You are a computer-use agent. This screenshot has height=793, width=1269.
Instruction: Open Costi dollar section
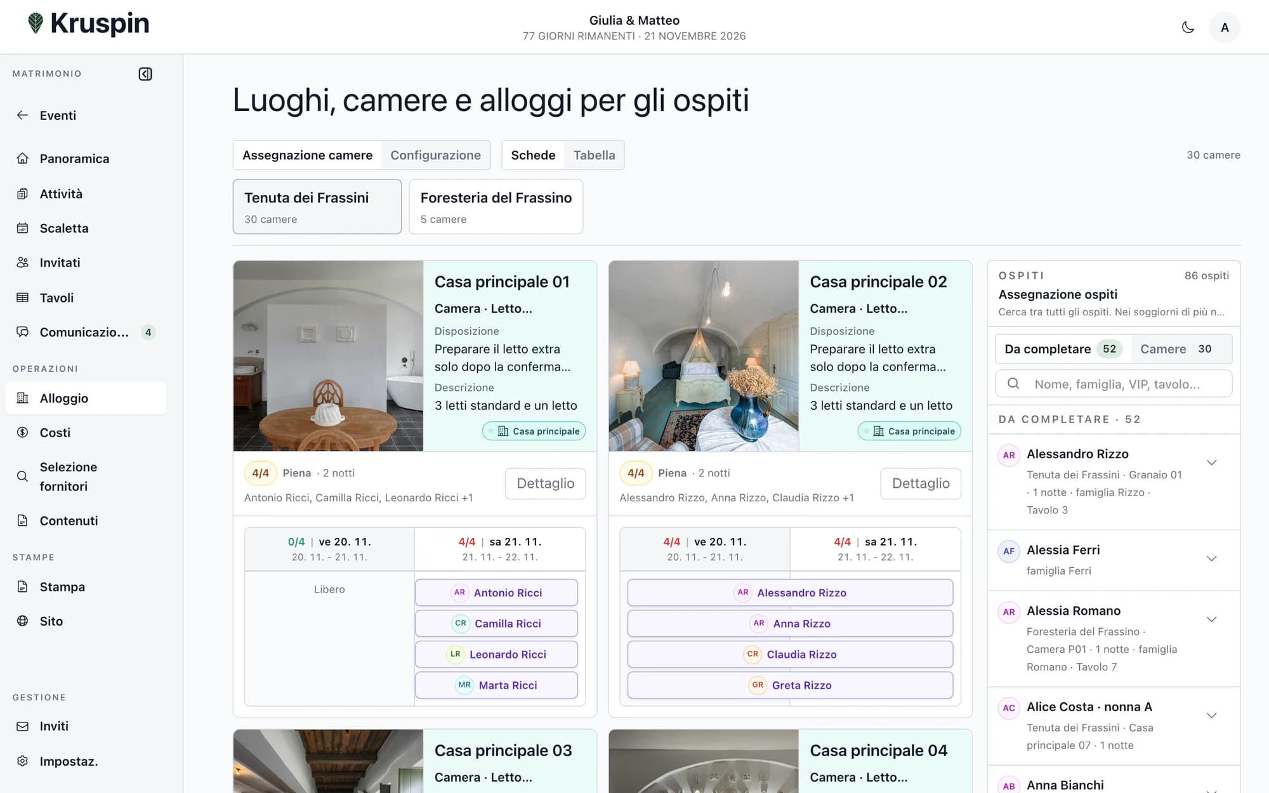tap(86, 433)
